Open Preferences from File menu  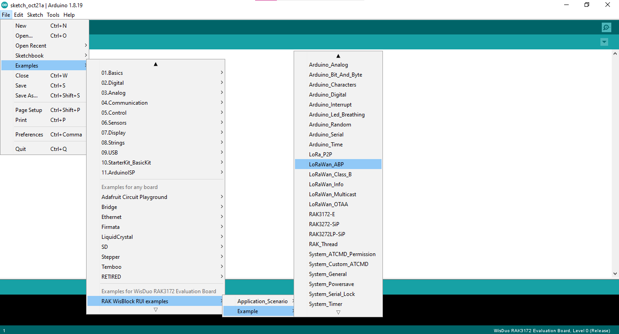[44, 135]
